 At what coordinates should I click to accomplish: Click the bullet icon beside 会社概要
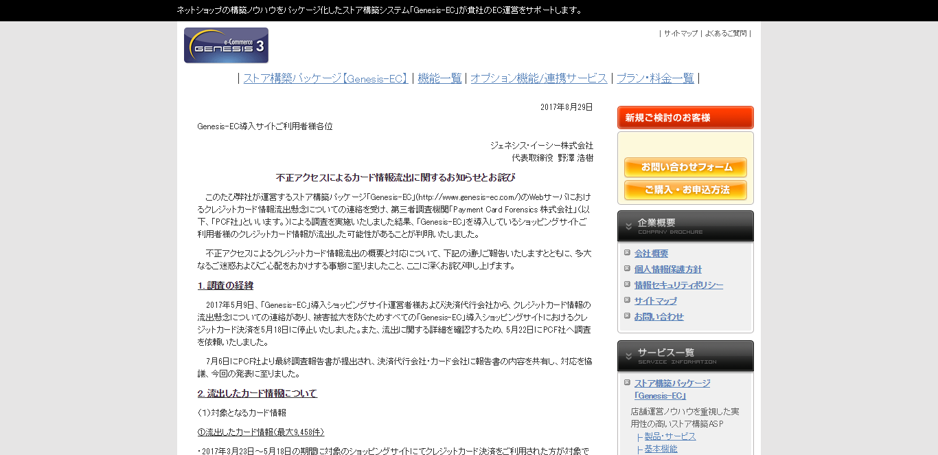tap(627, 252)
